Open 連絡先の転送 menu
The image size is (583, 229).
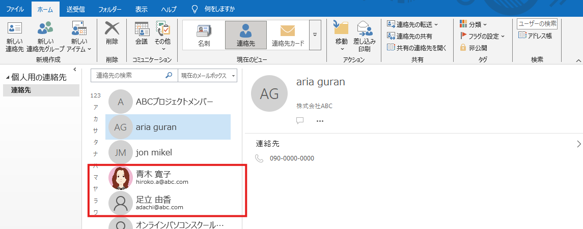413,24
